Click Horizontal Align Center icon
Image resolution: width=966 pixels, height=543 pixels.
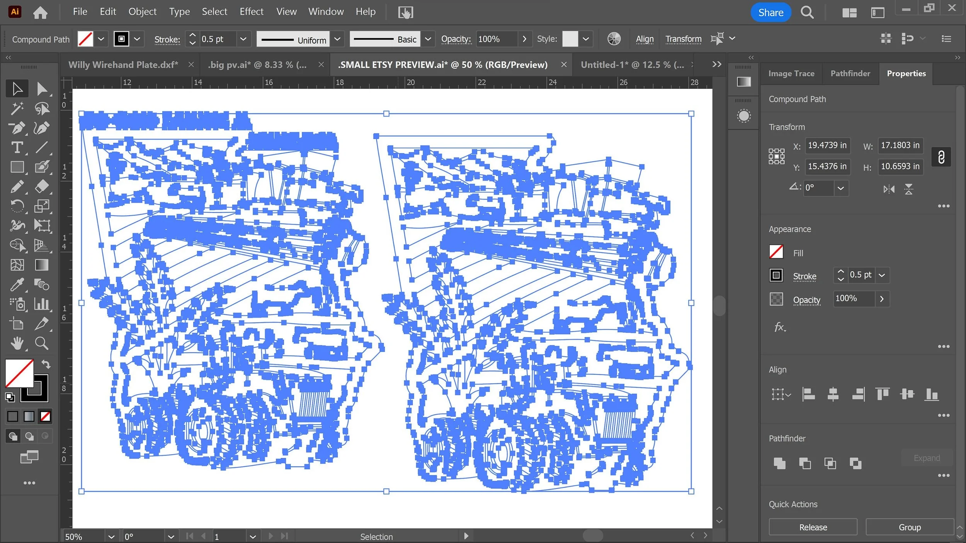click(833, 394)
